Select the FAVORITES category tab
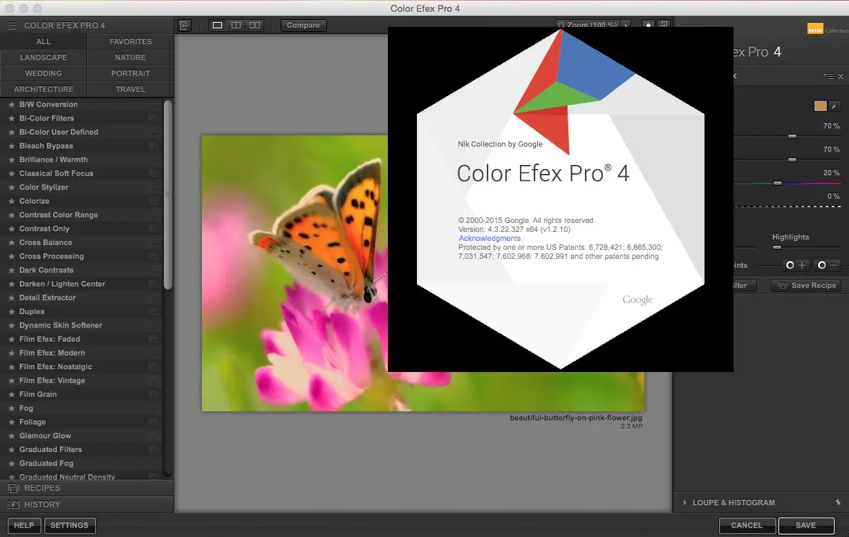 [131, 42]
